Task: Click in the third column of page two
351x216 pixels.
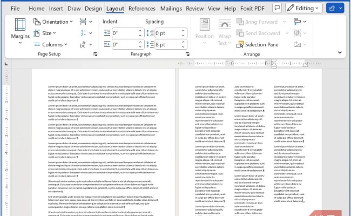Action: 289,144
